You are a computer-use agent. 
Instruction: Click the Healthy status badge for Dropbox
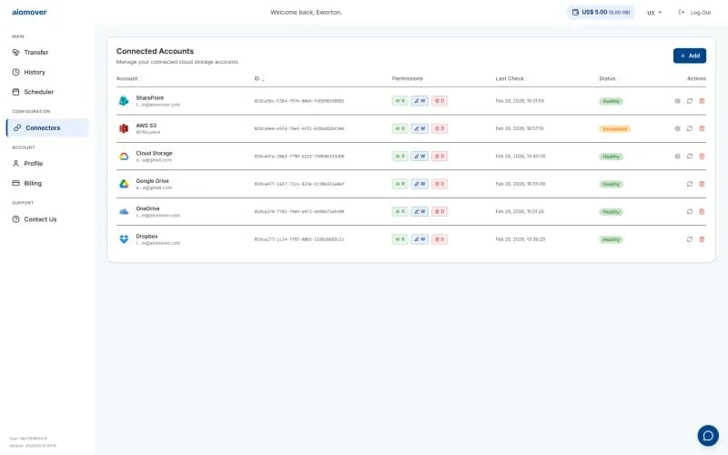(x=611, y=239)
